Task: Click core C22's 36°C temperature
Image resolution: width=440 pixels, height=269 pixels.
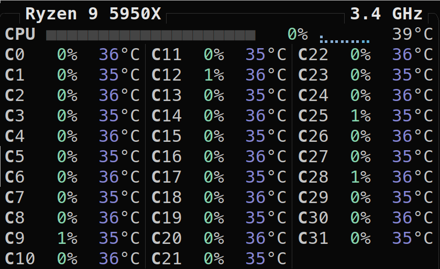Action: click(x=412, y=55)
